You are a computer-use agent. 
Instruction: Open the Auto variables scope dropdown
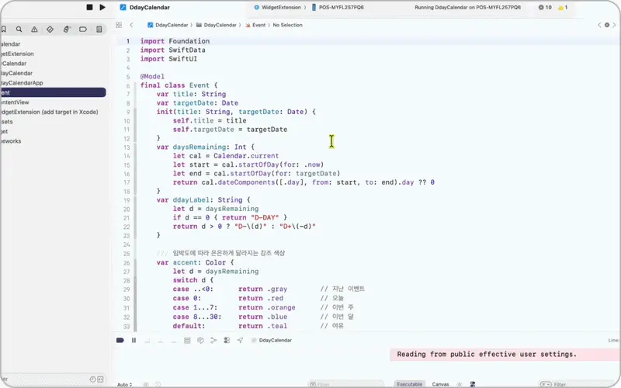(x=124, y=384)
